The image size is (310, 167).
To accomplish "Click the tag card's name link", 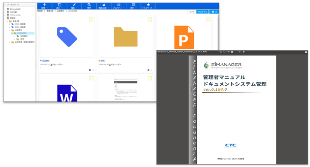I will click(x=46, y=61).
